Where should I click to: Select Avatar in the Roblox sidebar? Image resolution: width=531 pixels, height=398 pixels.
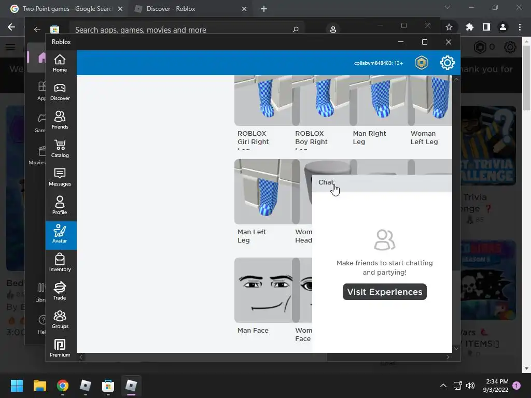tap(60, 235)
